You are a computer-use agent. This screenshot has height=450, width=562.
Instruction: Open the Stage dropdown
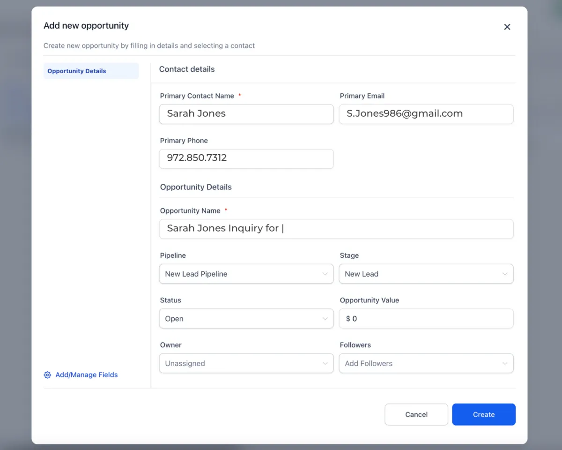(421, 274)
